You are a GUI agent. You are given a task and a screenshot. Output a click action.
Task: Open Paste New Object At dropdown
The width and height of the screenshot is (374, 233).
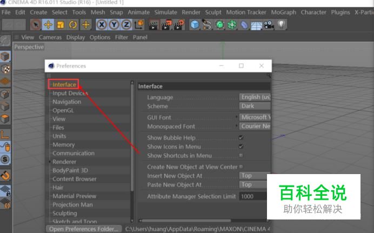pyautogui.click(x=253, y=184)
